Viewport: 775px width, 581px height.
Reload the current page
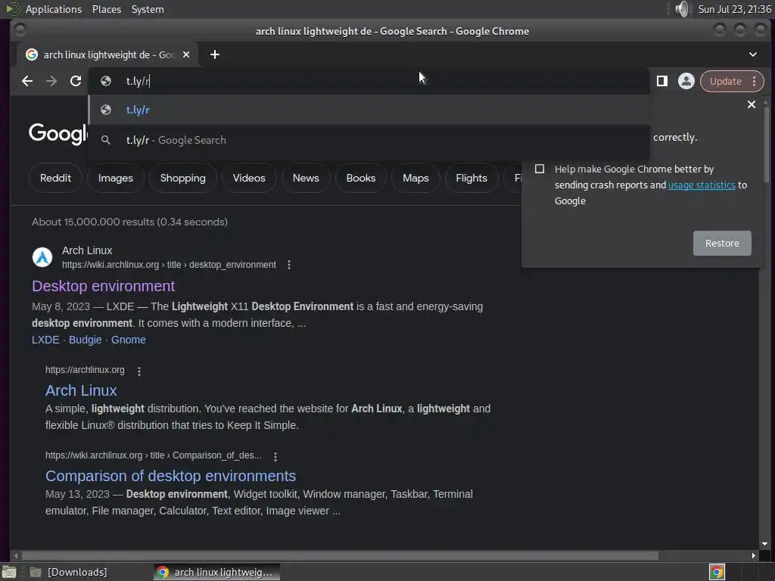click(76, 81)
